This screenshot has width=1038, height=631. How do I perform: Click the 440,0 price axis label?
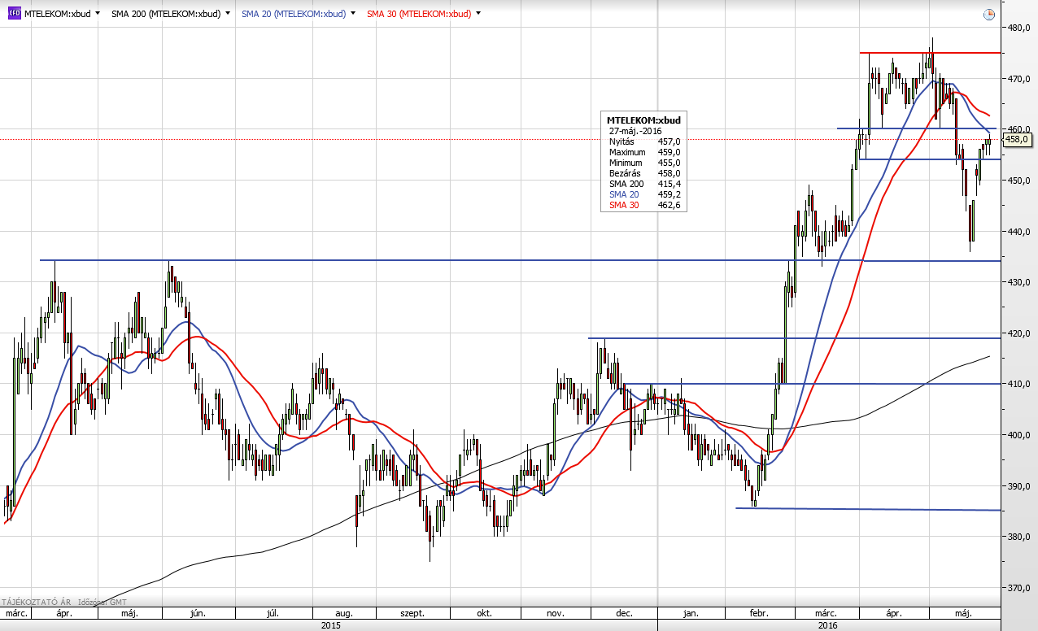click(1019, 232)
